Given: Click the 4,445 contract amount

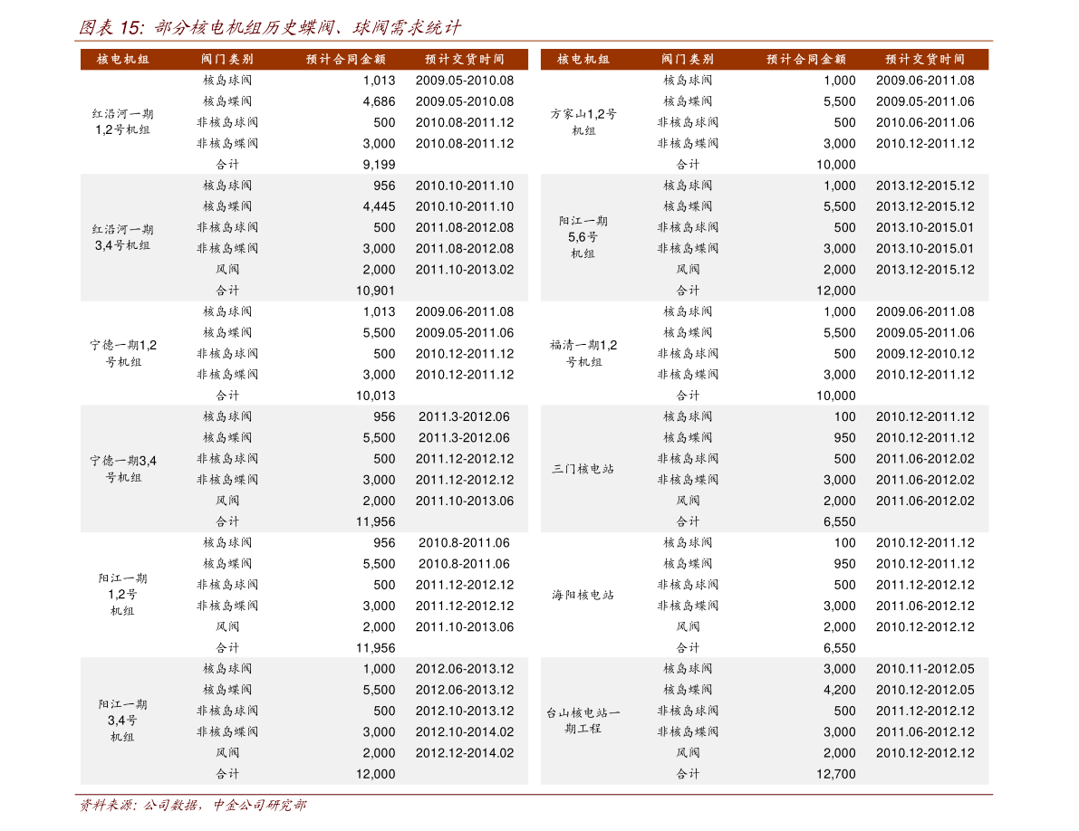Looking at the screenshot, I should 379,206.
